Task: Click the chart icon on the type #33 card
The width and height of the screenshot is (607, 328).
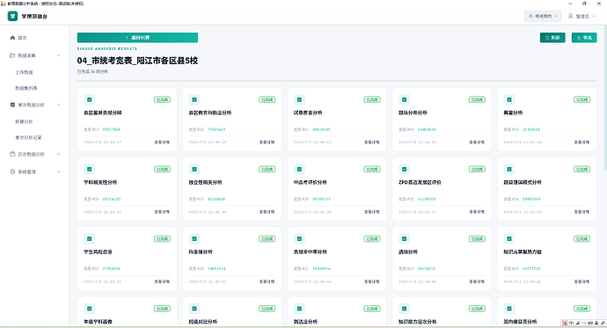Action: coord(90,239)
